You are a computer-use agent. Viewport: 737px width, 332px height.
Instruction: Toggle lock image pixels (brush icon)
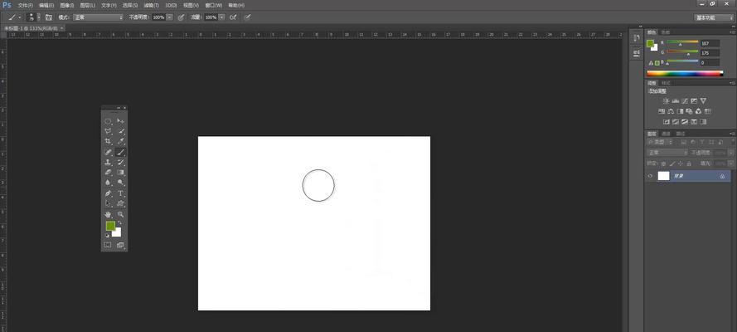672,164
